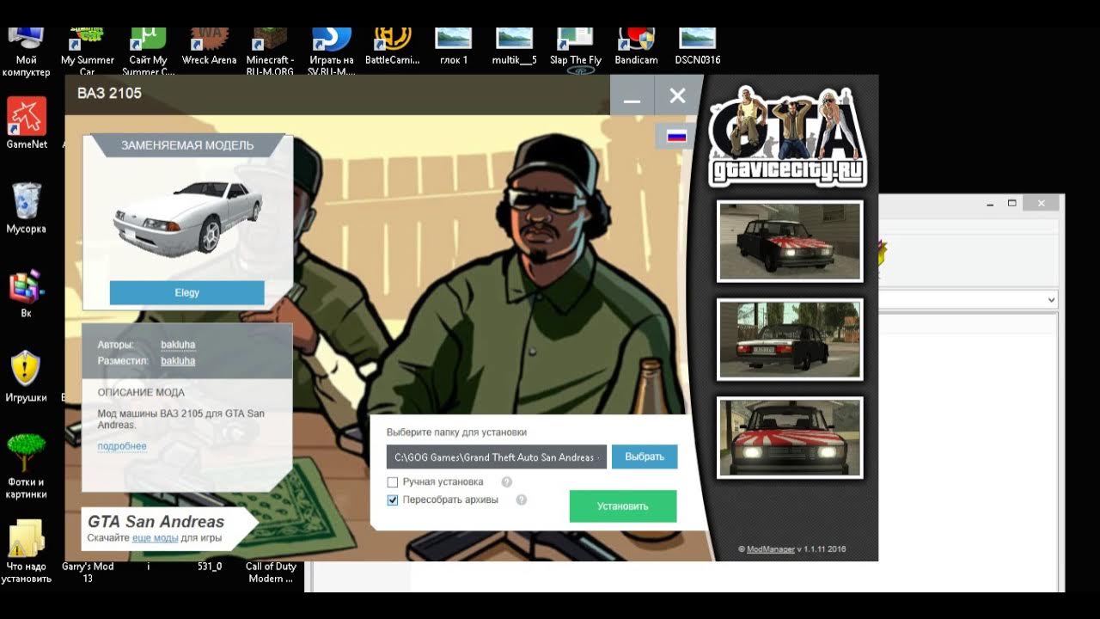Open the подробнее description link
This screenshot has width=1100, height=619.
point(122,446)
